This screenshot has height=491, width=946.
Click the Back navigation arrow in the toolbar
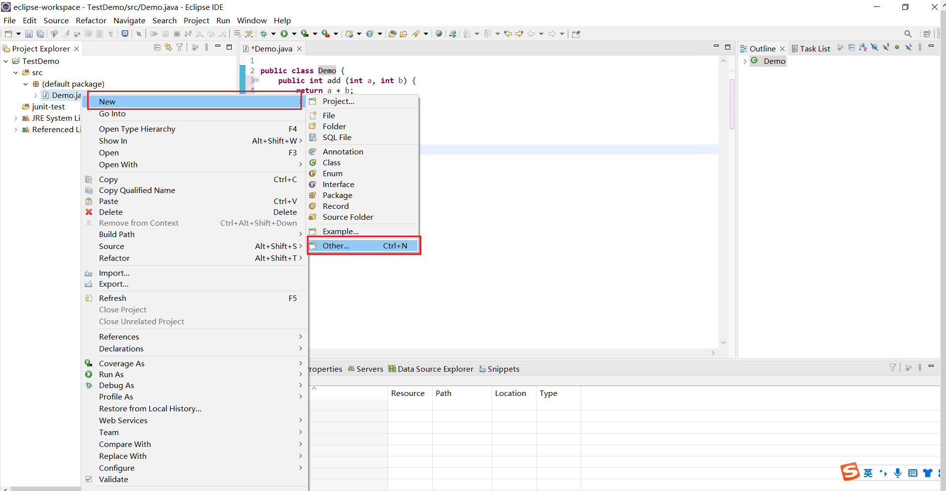point(531,34)
